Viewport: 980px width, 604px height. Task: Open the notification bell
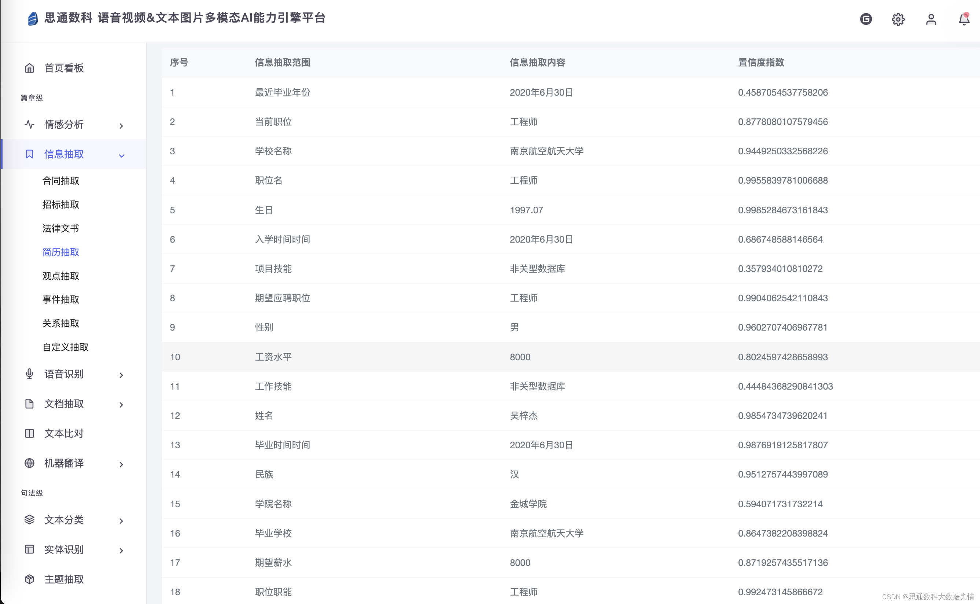964,19
